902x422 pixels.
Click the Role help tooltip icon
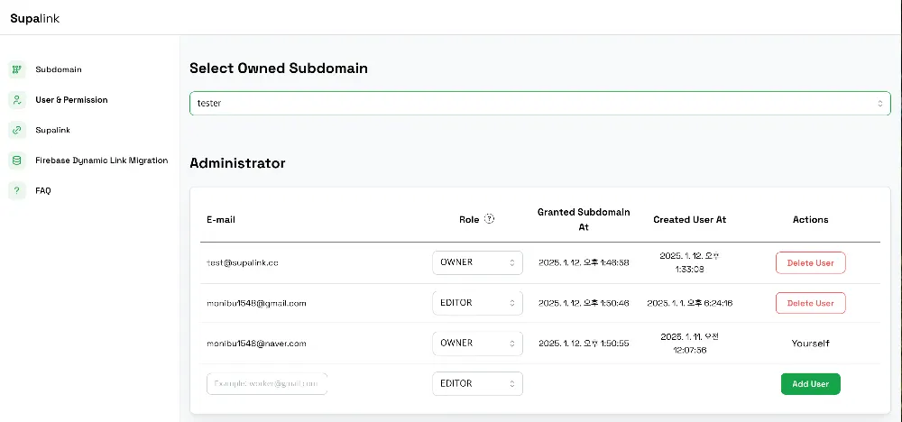coord(490,219)
